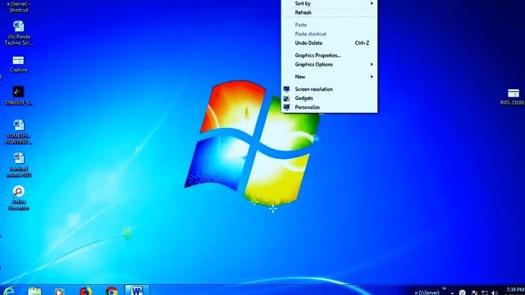Open the Media Player taskbar icon
Image resolution: width=525 pixels, height=295 pixels.
coord(60,292)
